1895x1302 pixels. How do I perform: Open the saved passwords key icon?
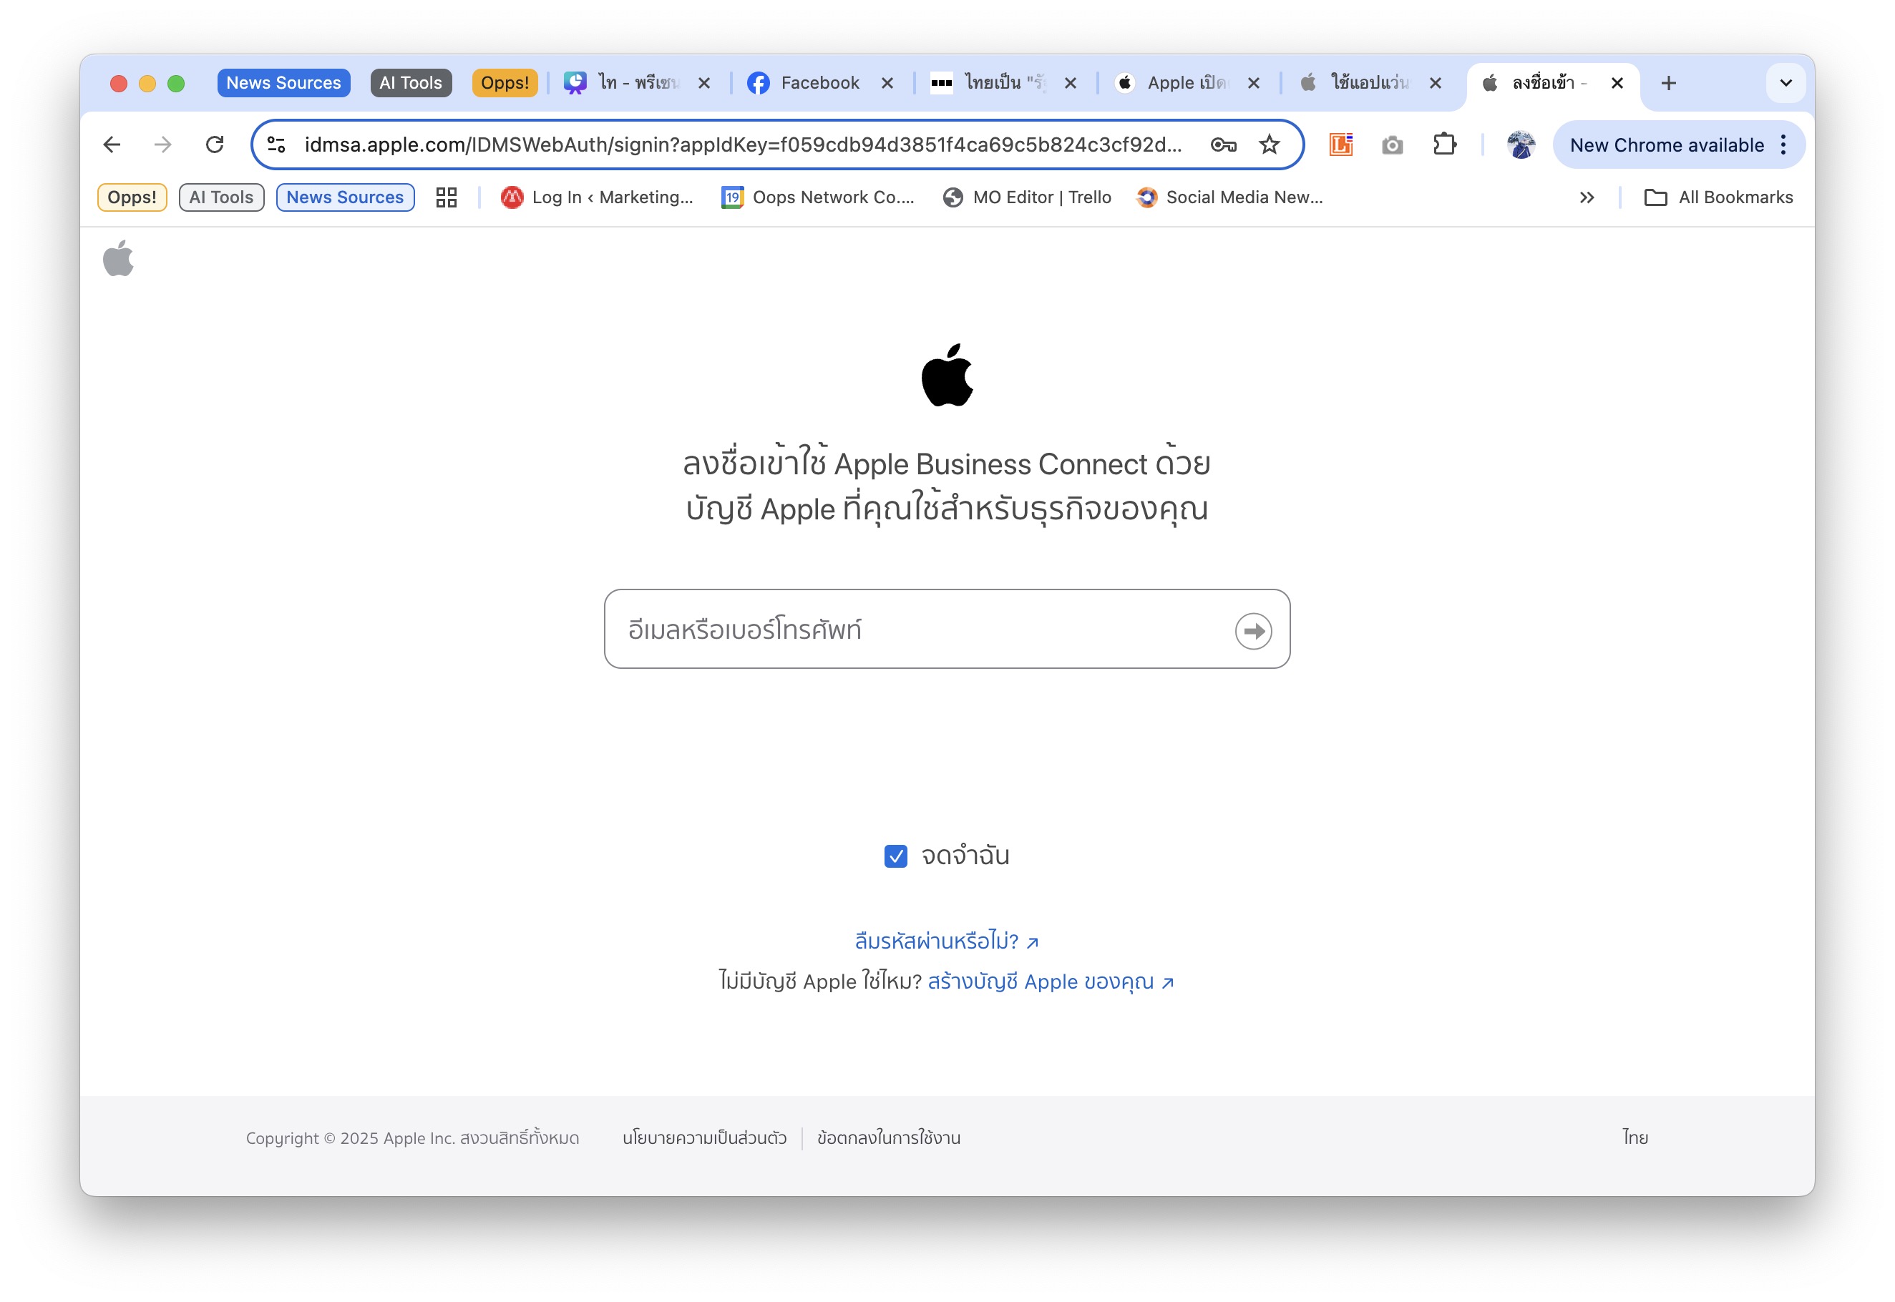(1223, 145)
